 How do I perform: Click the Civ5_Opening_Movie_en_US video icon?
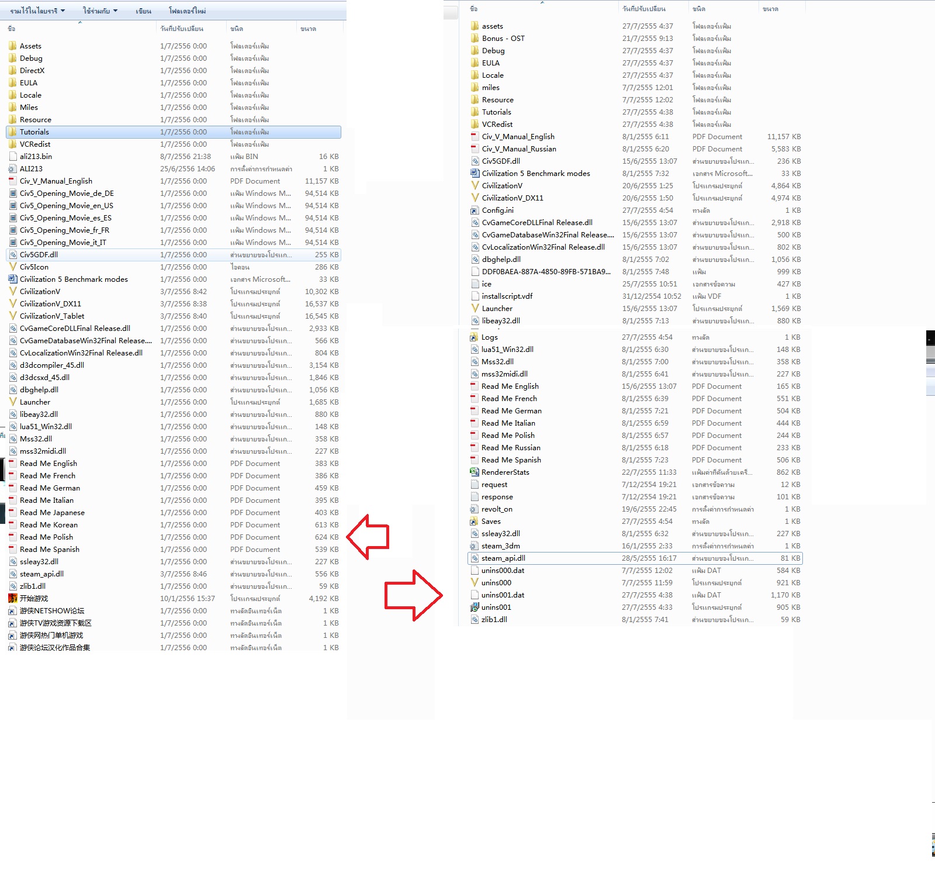(x=13, y=205)
